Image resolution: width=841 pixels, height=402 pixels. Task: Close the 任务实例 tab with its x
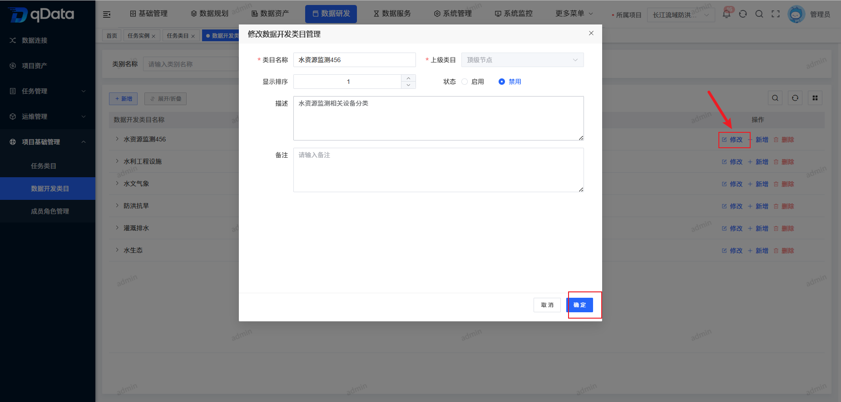pos(153,36)
